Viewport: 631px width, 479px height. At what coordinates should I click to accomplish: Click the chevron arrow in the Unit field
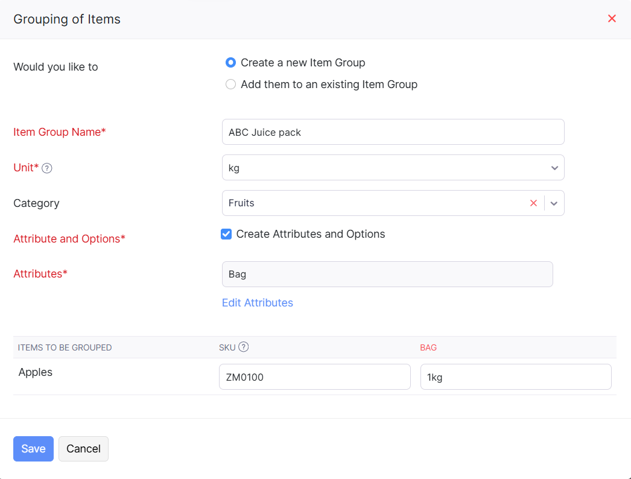pos(554,168)
